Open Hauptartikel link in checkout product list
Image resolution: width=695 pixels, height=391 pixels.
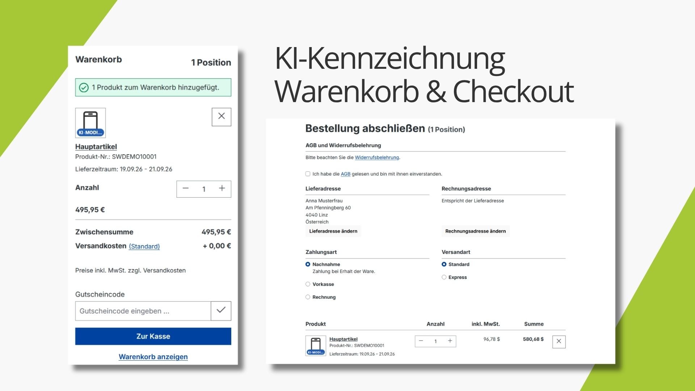coord(343,339)
